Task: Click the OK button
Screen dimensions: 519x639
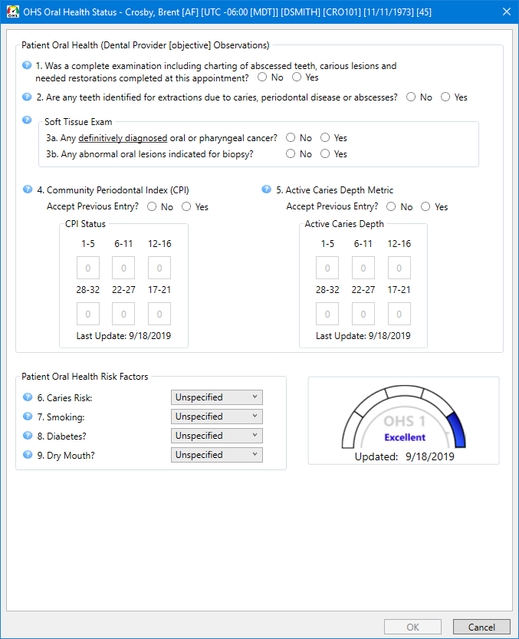Action: pos(412,627)
